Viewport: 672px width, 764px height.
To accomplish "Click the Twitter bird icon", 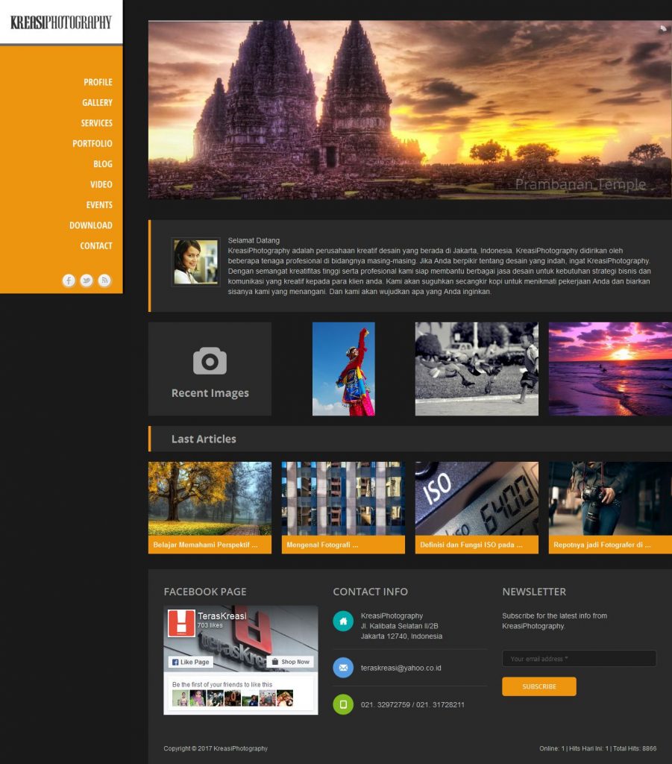I will coord(87,281).
